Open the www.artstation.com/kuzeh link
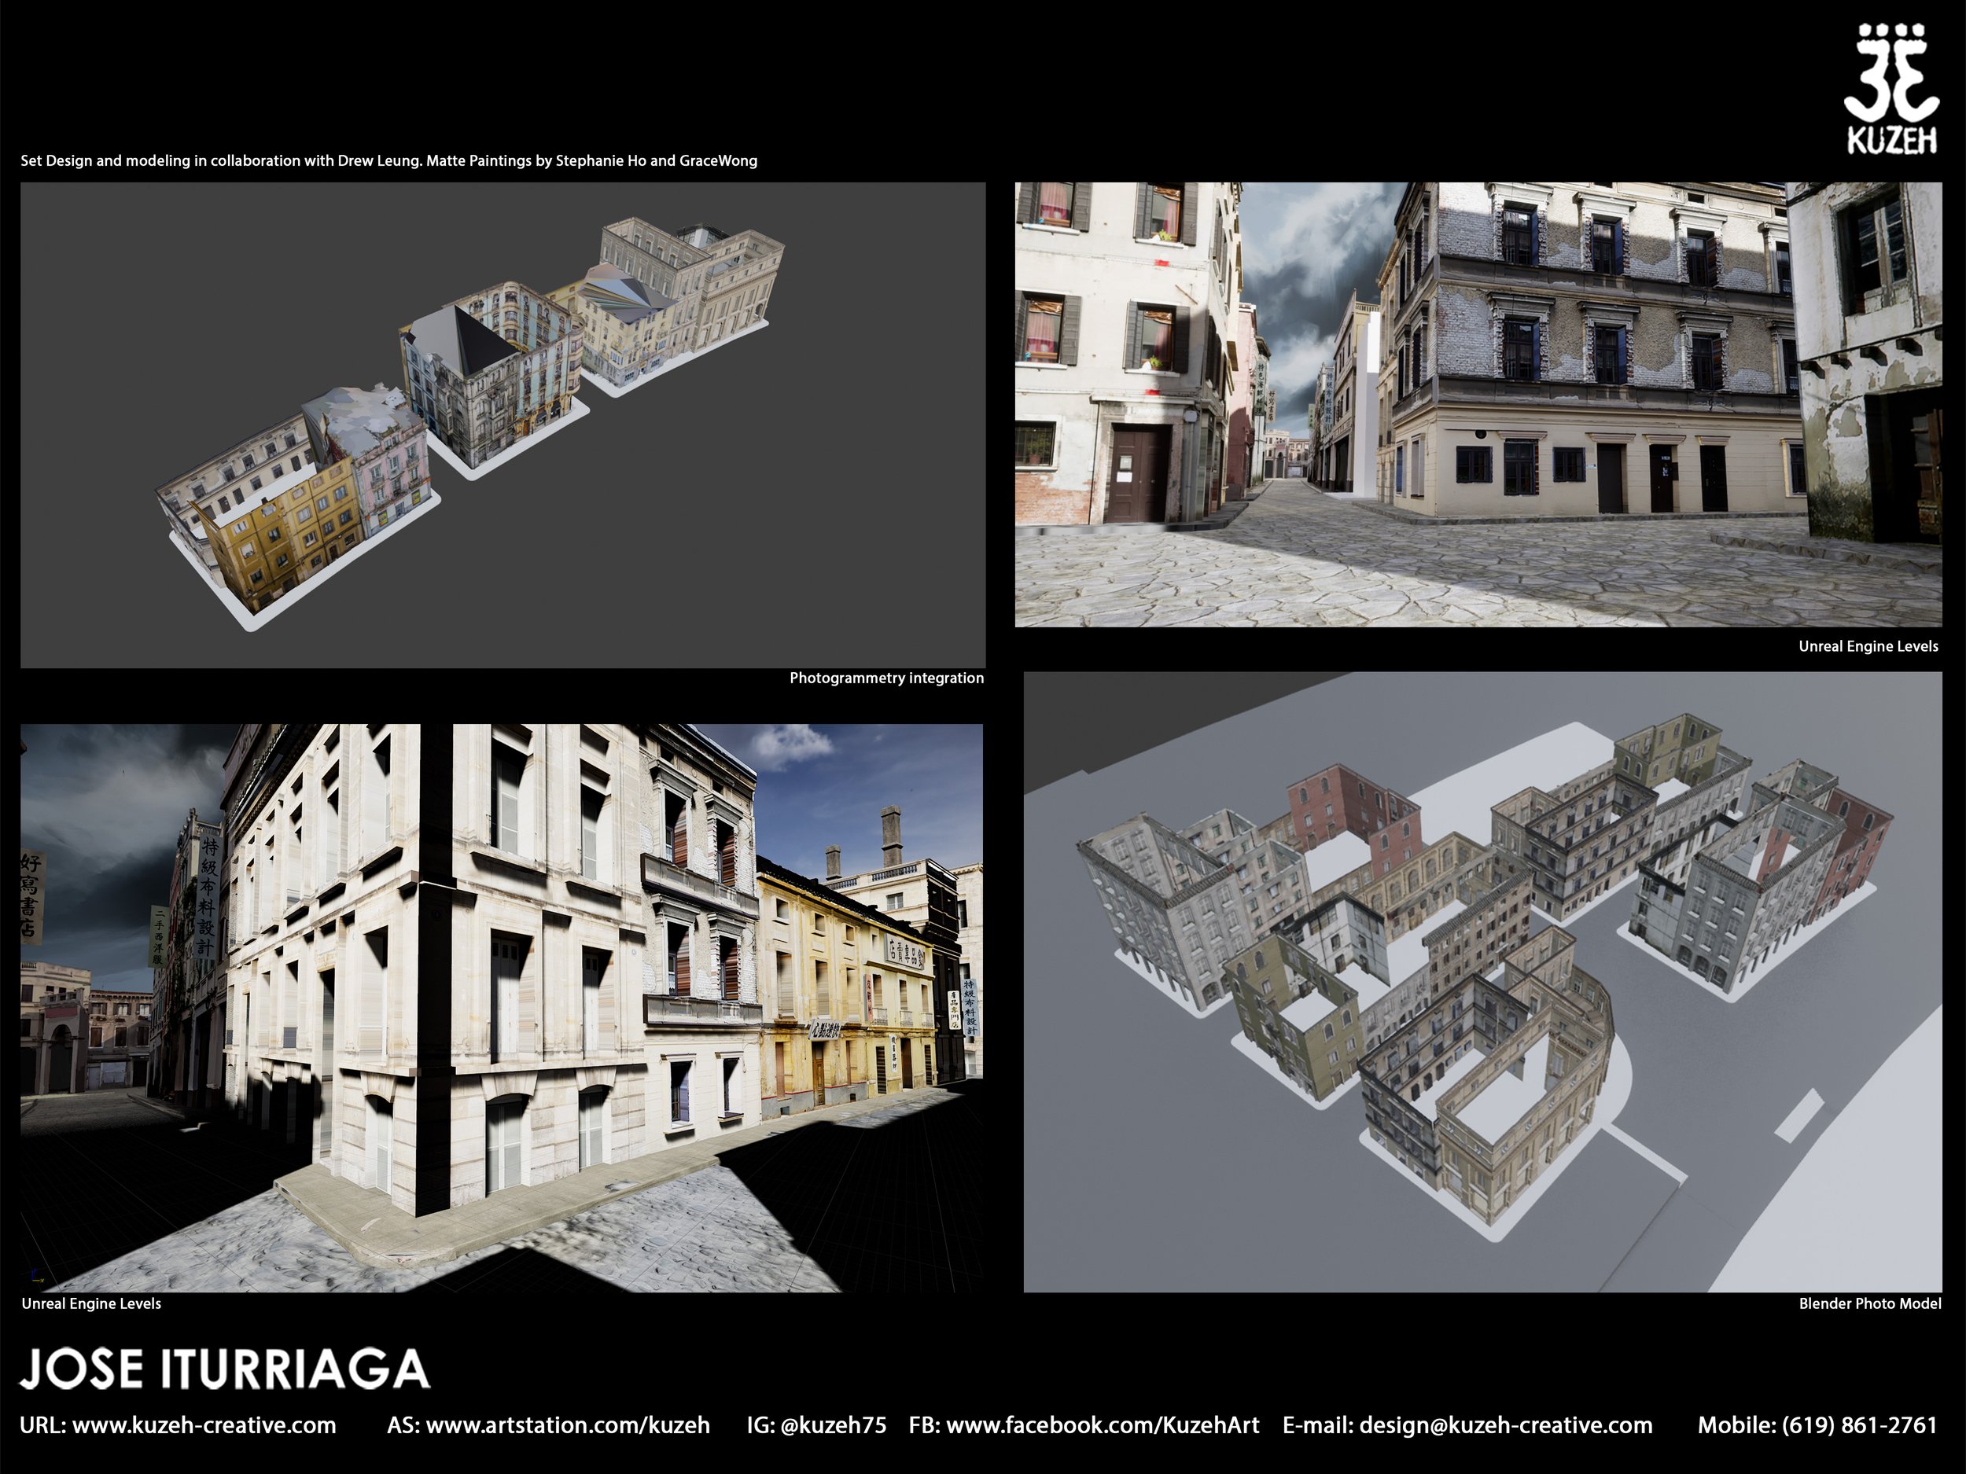This screenshot has width=1966, height=1474. pos(567,1425)
